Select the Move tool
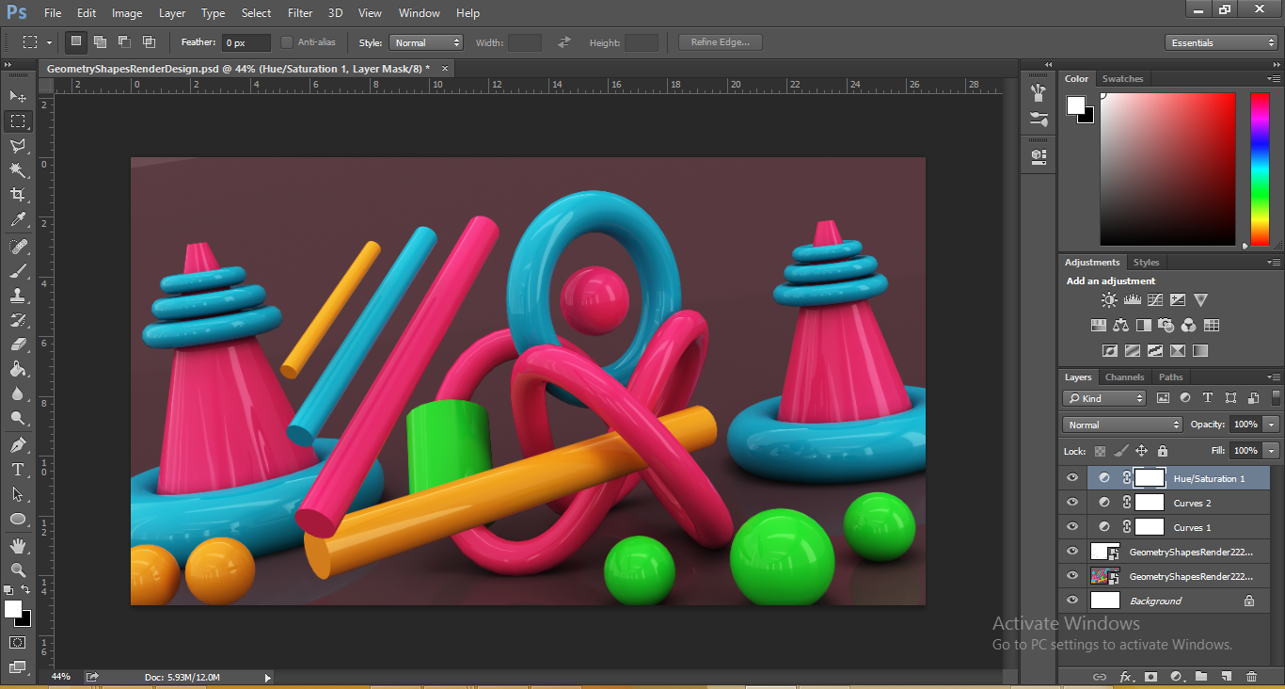The height and width of the screenshot is (689, 1285). (x=17, y=96)
